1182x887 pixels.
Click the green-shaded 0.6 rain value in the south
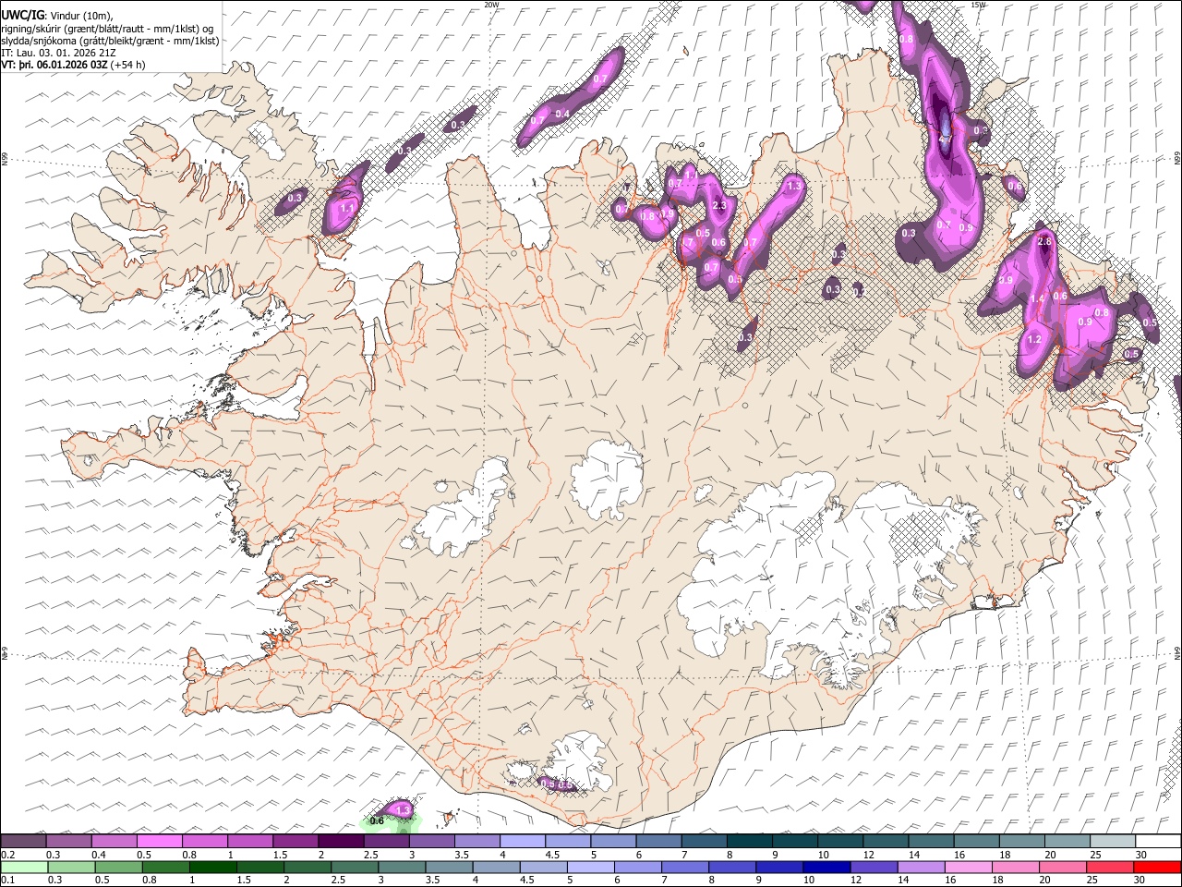pyautogui.click(x=377, y=820)
